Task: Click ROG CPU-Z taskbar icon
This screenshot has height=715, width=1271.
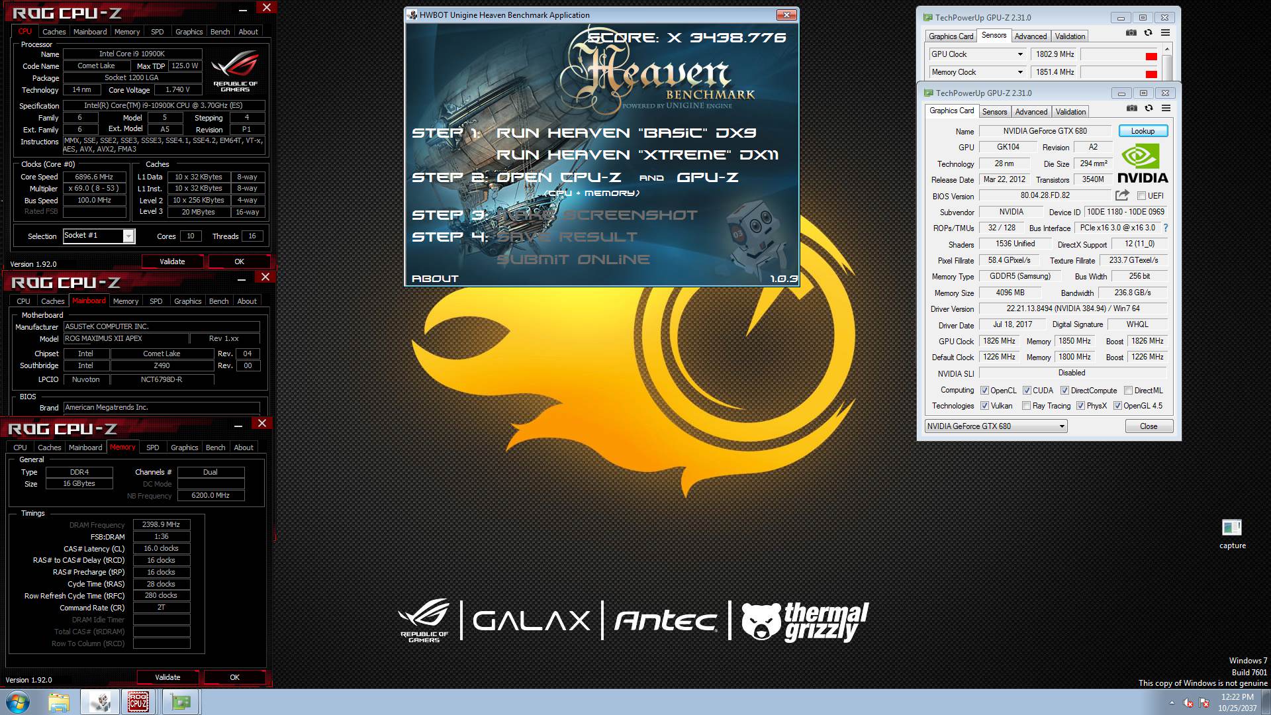Action: click(x=138, y=702)
